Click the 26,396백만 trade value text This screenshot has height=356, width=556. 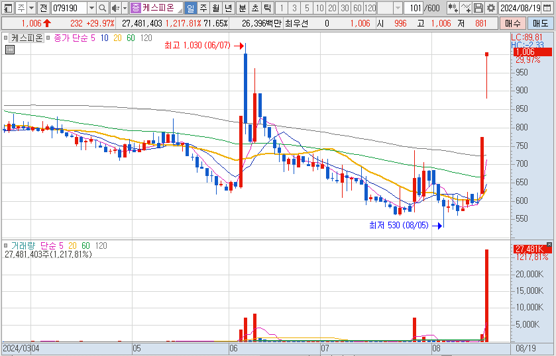click(261, 24)
